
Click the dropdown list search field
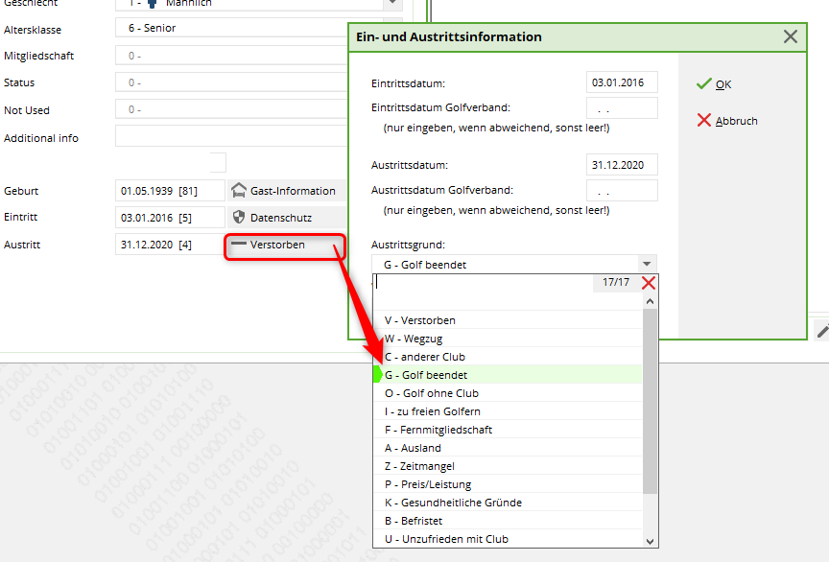pyautogui.click(x=483, y=283)
